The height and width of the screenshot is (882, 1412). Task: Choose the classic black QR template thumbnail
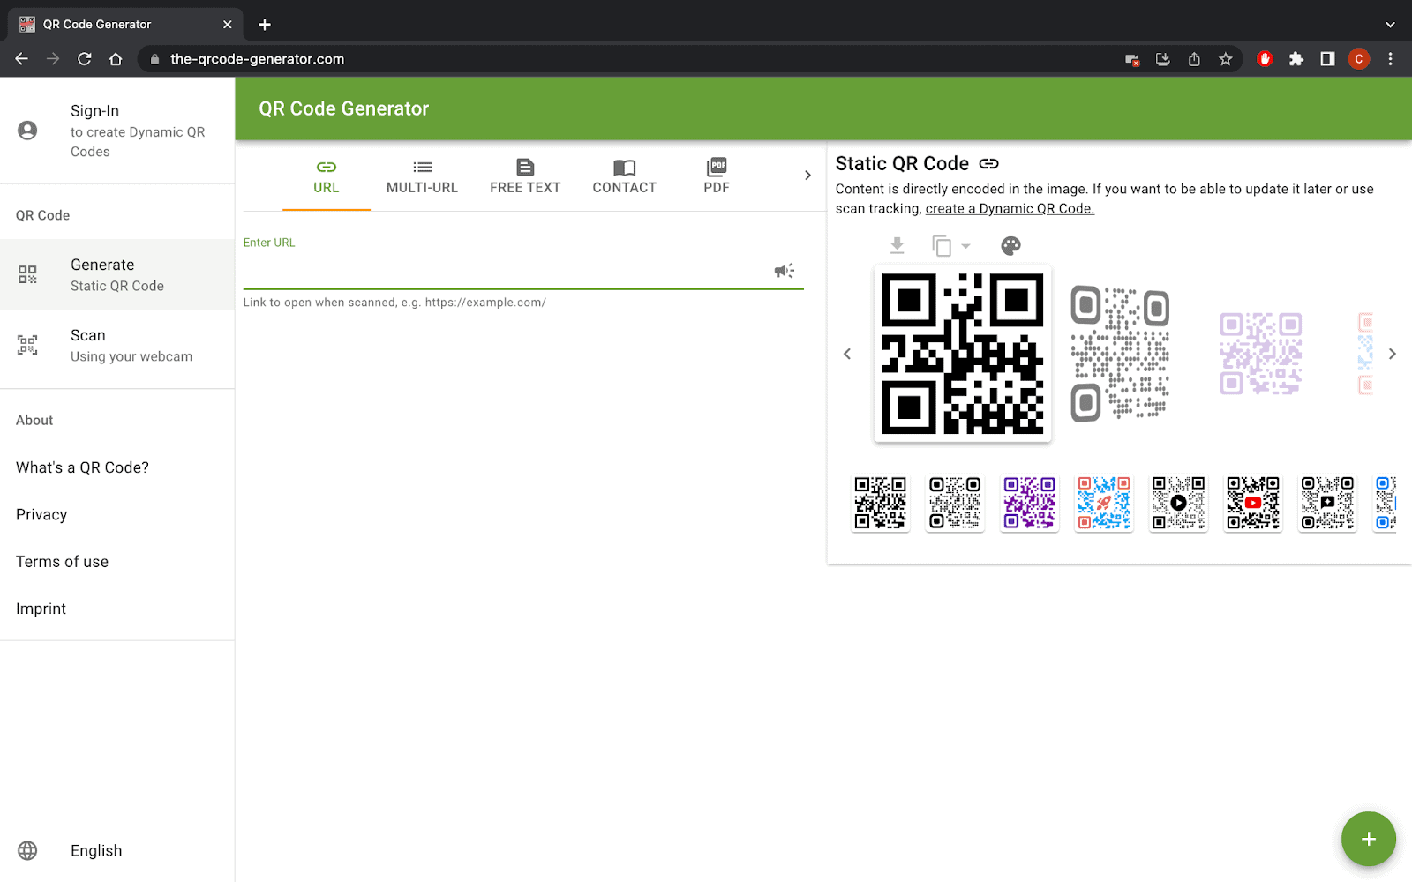click(881, 503)
